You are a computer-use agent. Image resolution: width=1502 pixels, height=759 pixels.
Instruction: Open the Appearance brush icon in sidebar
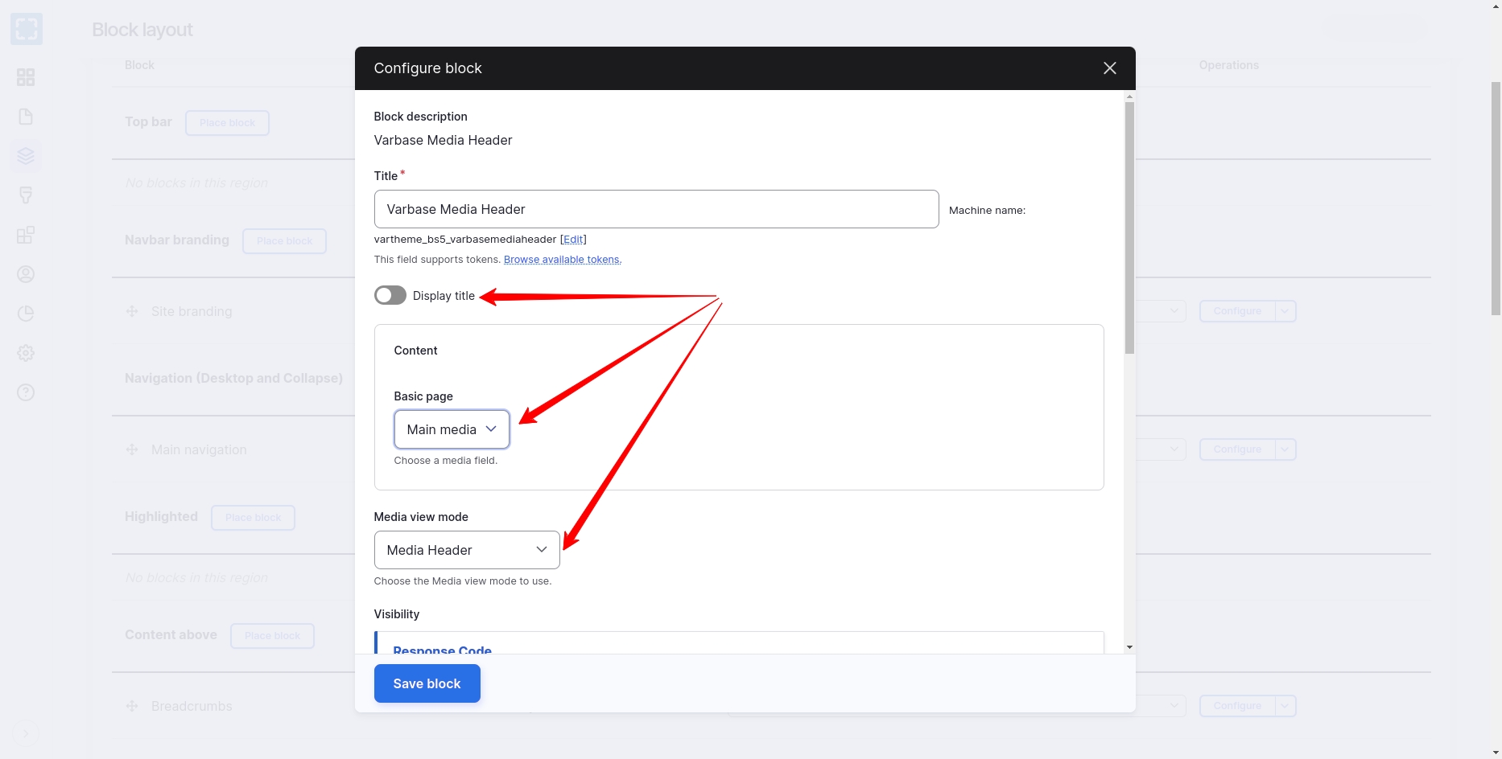[x=26, y=195]
